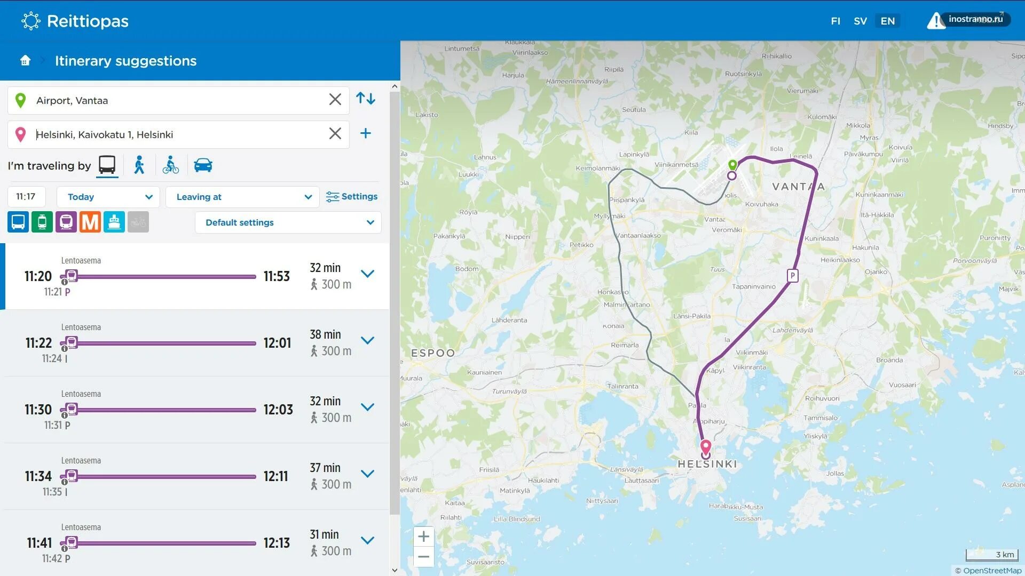The image size is (1025, 576).
Task: Swap origin and destination with arrows icon
Action: (366, 99)
